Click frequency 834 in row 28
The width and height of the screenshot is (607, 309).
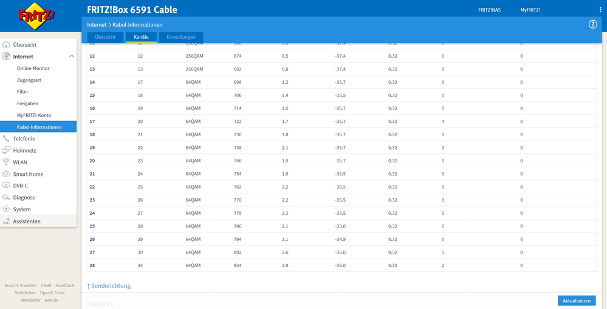point(238,266)
